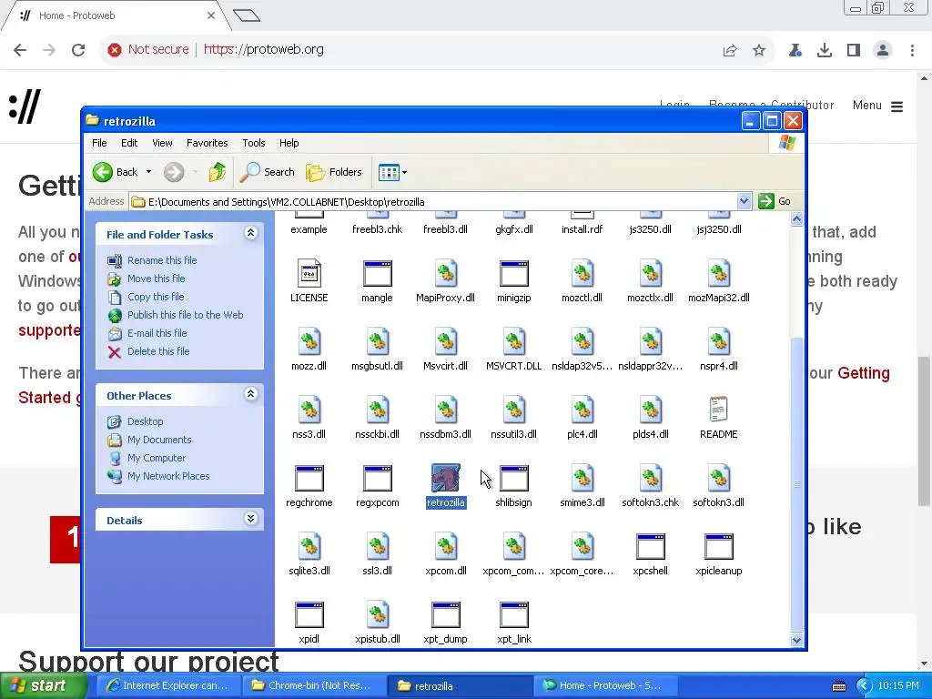
Task: Select the shlibsign executable icon
Action: [x=514, y=478]
